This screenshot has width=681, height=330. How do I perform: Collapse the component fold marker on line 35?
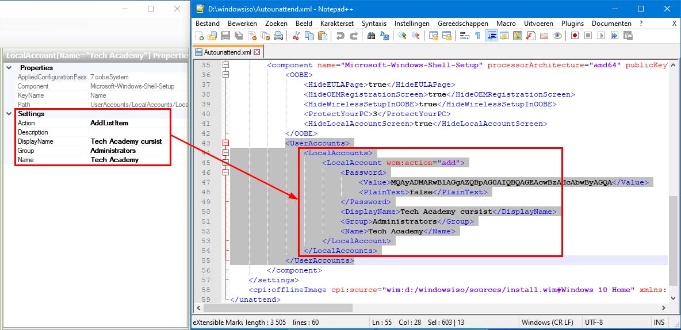(x=225, y=65)
